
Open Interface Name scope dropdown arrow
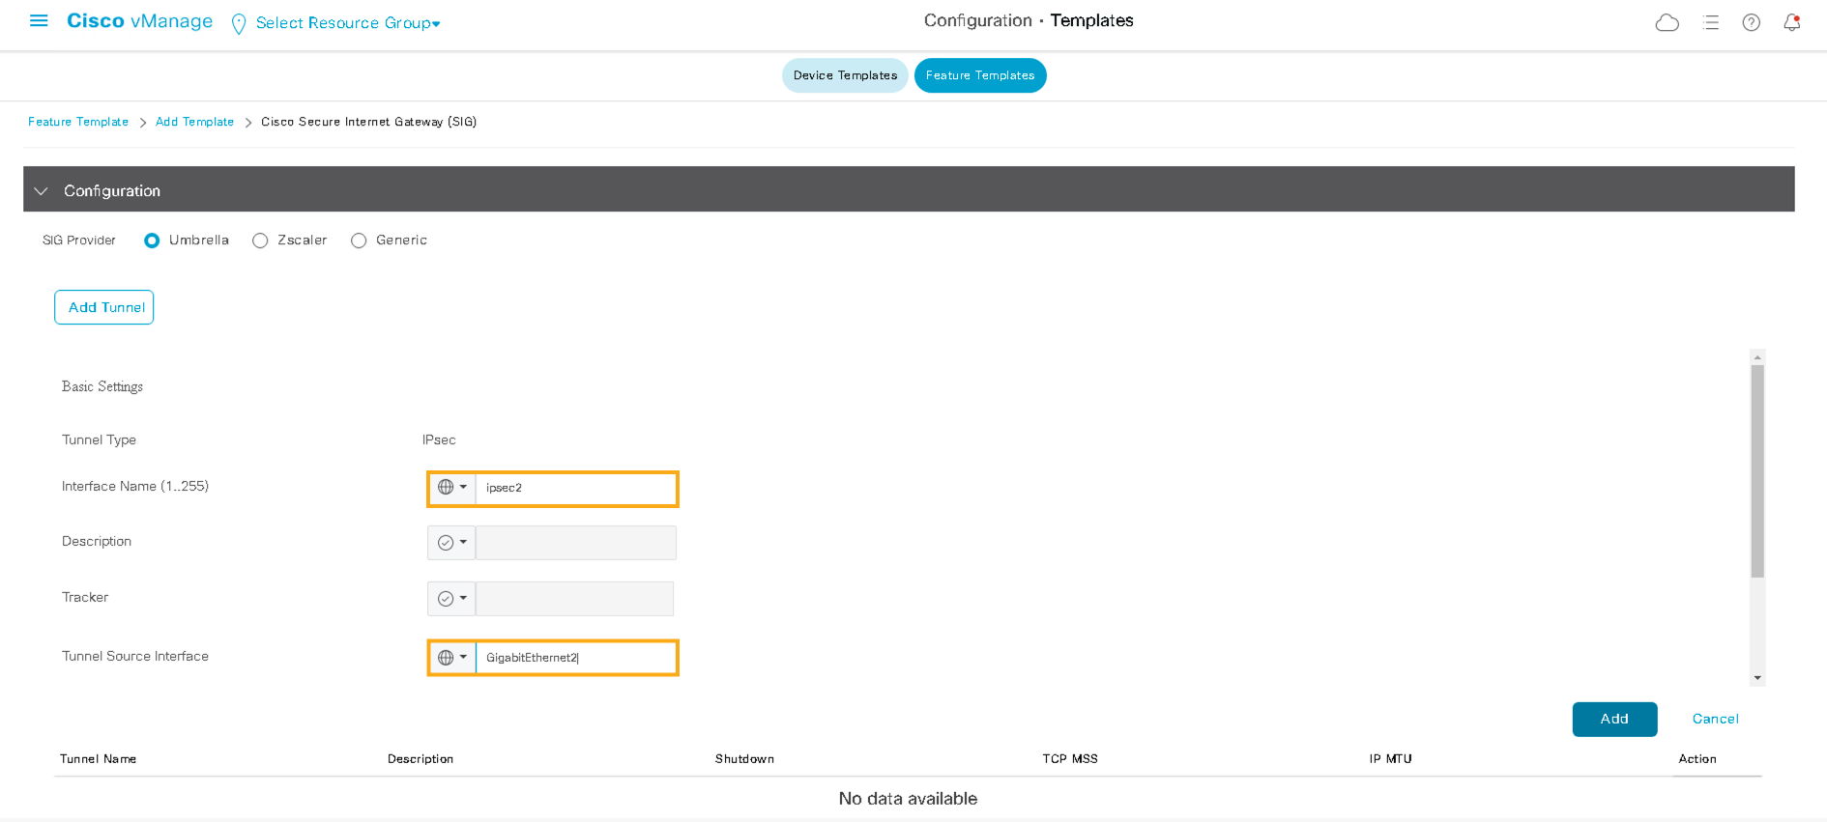463,487
